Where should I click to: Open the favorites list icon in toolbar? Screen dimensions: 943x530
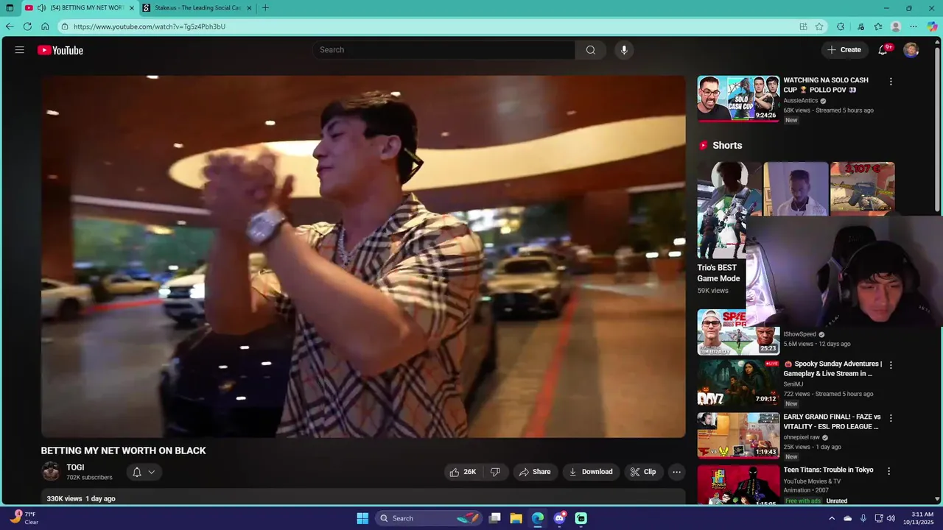point(878,26)
